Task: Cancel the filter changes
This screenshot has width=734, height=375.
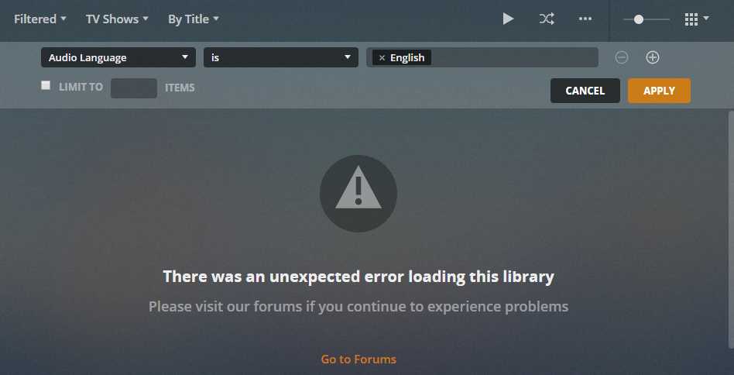Action: pyautogui.click(x=585, y=91)
